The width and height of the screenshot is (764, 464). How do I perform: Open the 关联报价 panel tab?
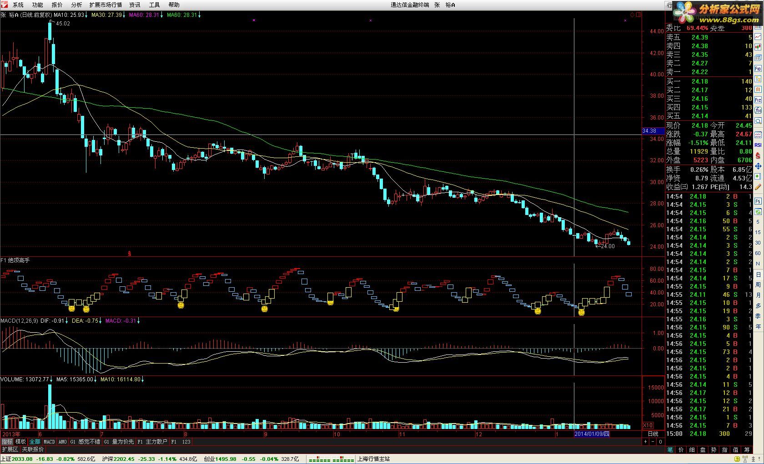tap(33, 449)
